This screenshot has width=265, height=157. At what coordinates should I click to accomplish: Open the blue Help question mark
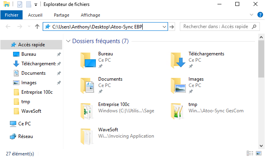260,15
